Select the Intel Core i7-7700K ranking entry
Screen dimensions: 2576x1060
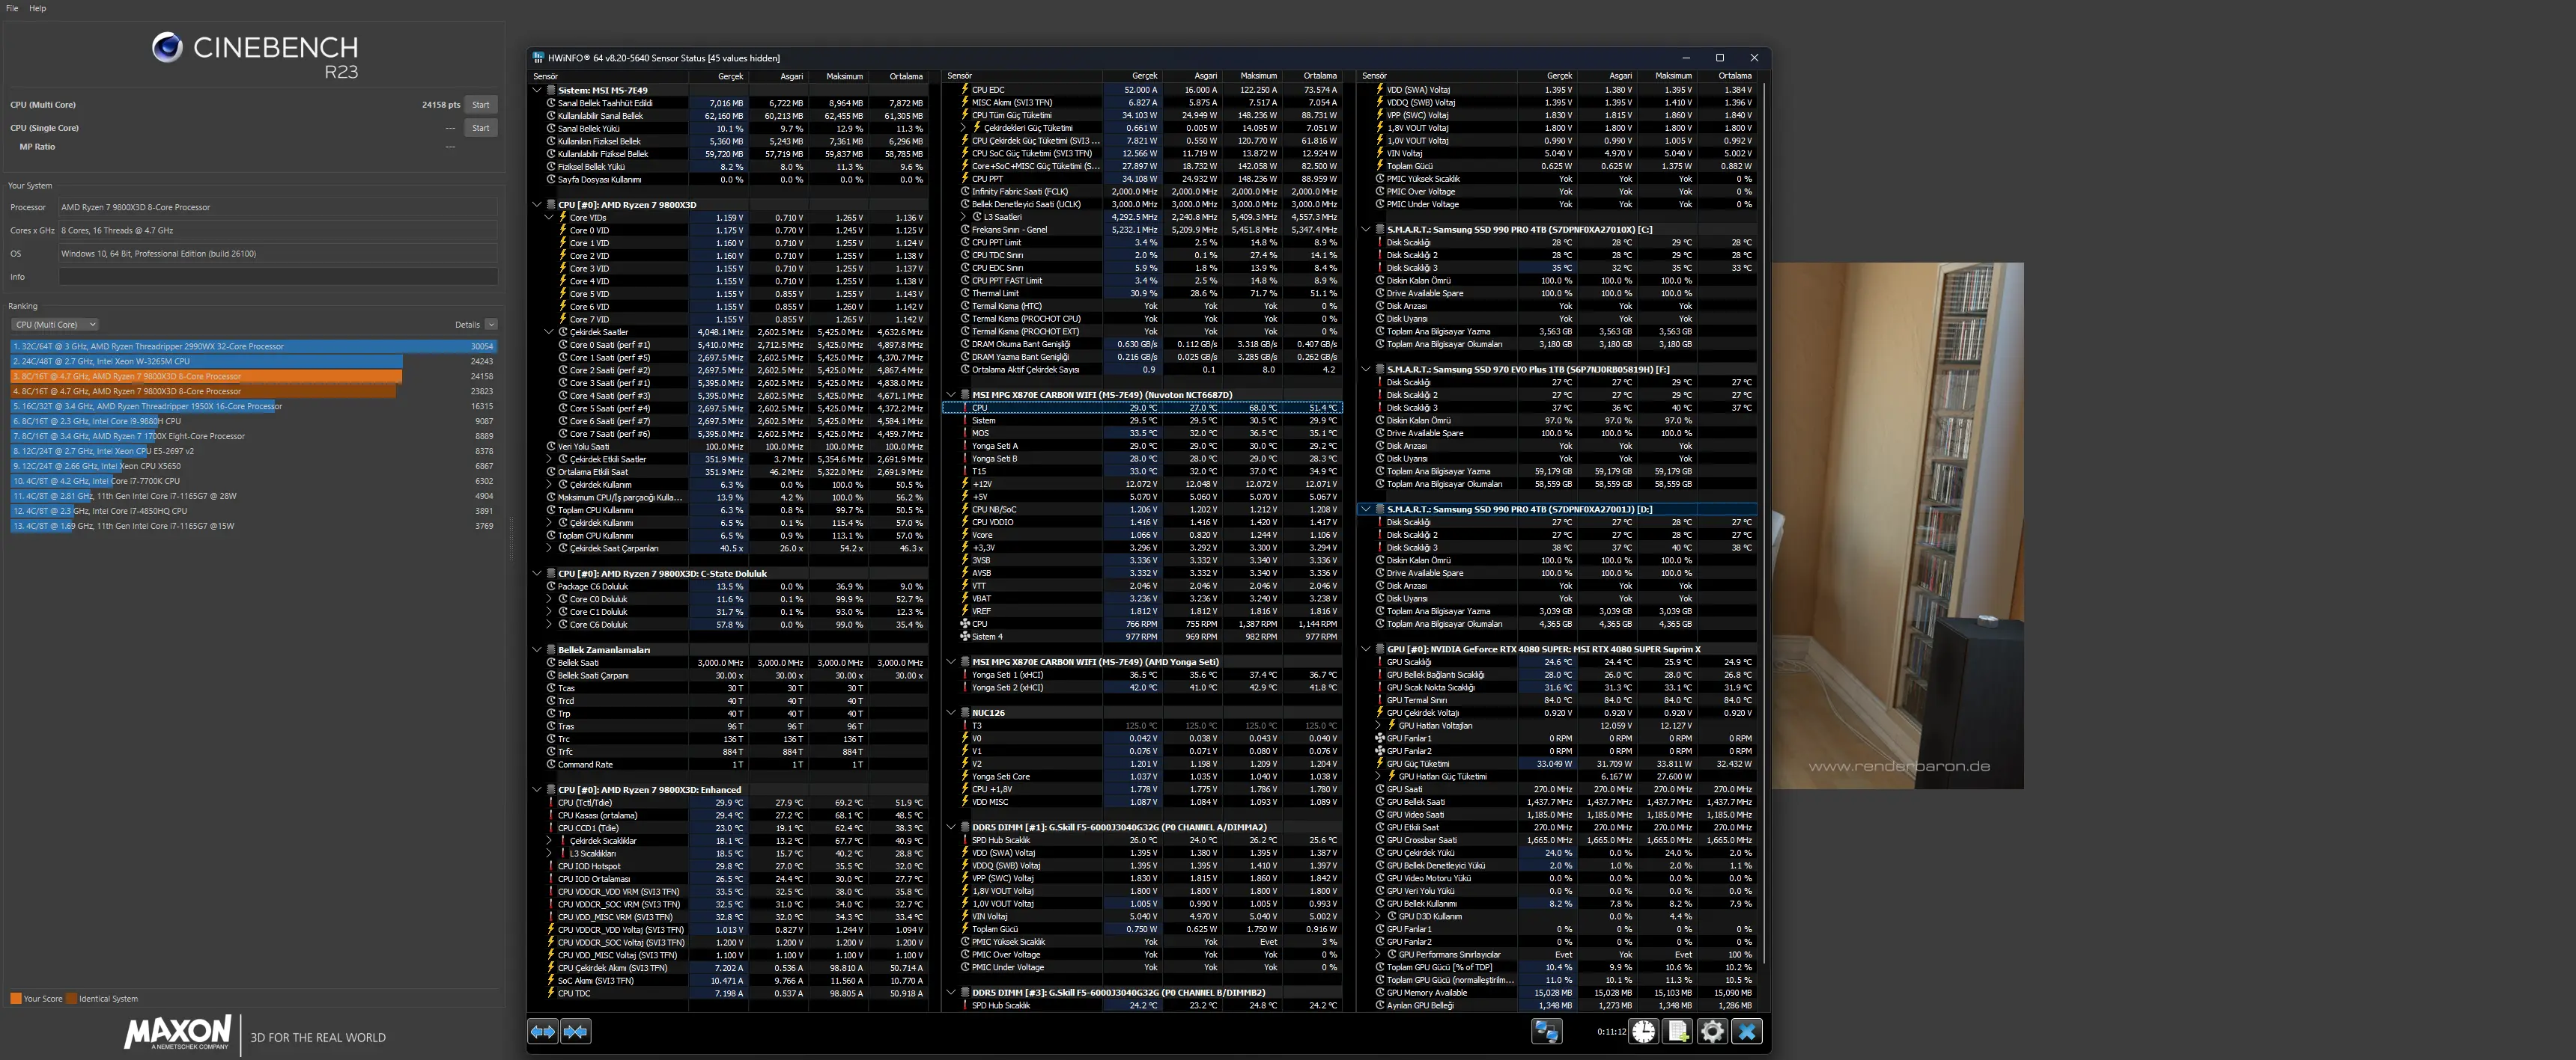tap(253, 480)
